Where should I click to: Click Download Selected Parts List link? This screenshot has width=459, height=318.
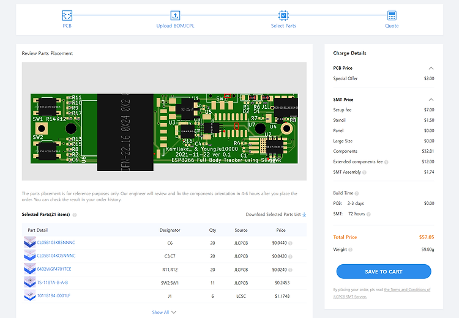coord(273,215)
